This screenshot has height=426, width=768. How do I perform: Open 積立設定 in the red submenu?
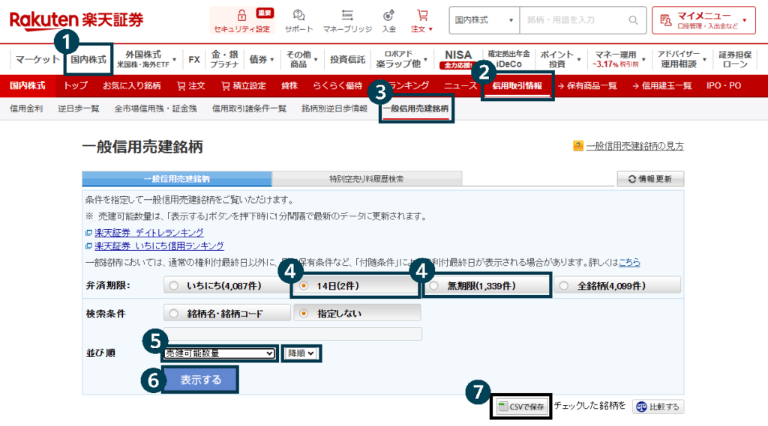[x=244, y=85]
